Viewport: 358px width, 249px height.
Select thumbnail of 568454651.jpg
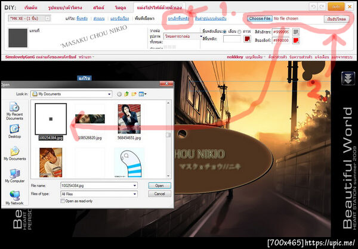click(x=129, y=119)
